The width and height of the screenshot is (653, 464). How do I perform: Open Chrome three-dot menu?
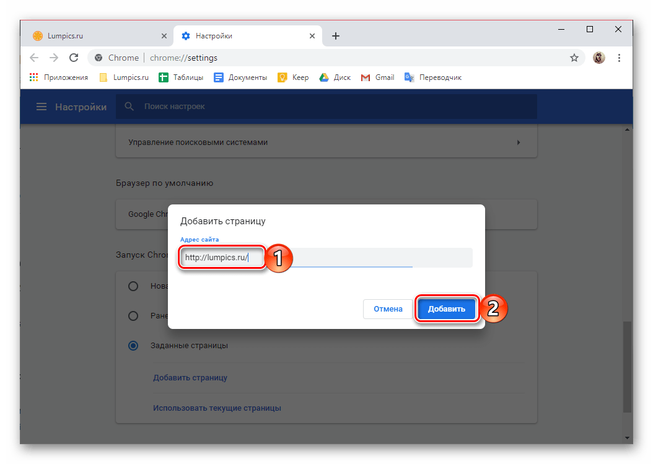(x=620, y=58)
